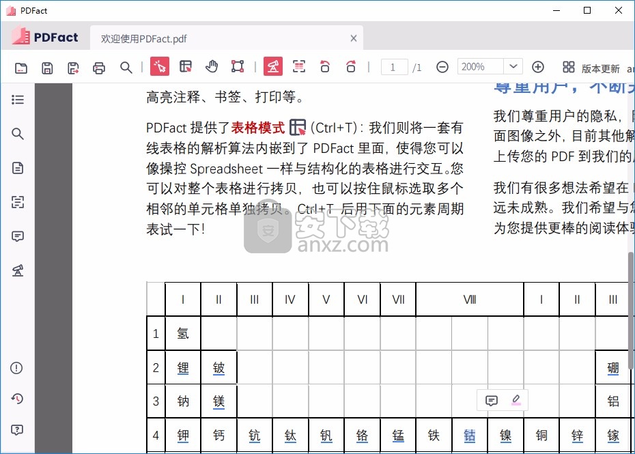Open the telescope panel in sidebar
Viewport: 635px width, 454px height.
tap(18, 270)
